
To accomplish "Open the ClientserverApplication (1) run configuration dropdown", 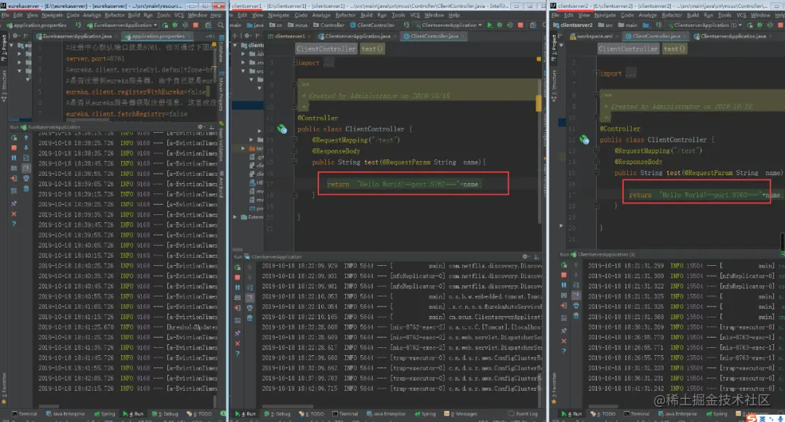I will point(704,25).
